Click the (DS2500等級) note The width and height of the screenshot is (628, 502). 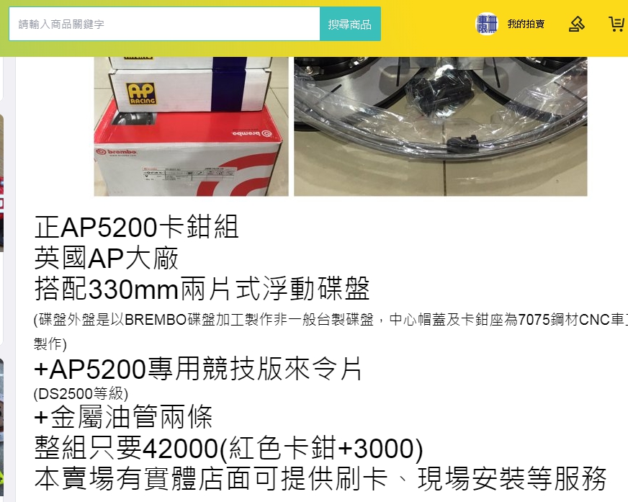point(81,393)
